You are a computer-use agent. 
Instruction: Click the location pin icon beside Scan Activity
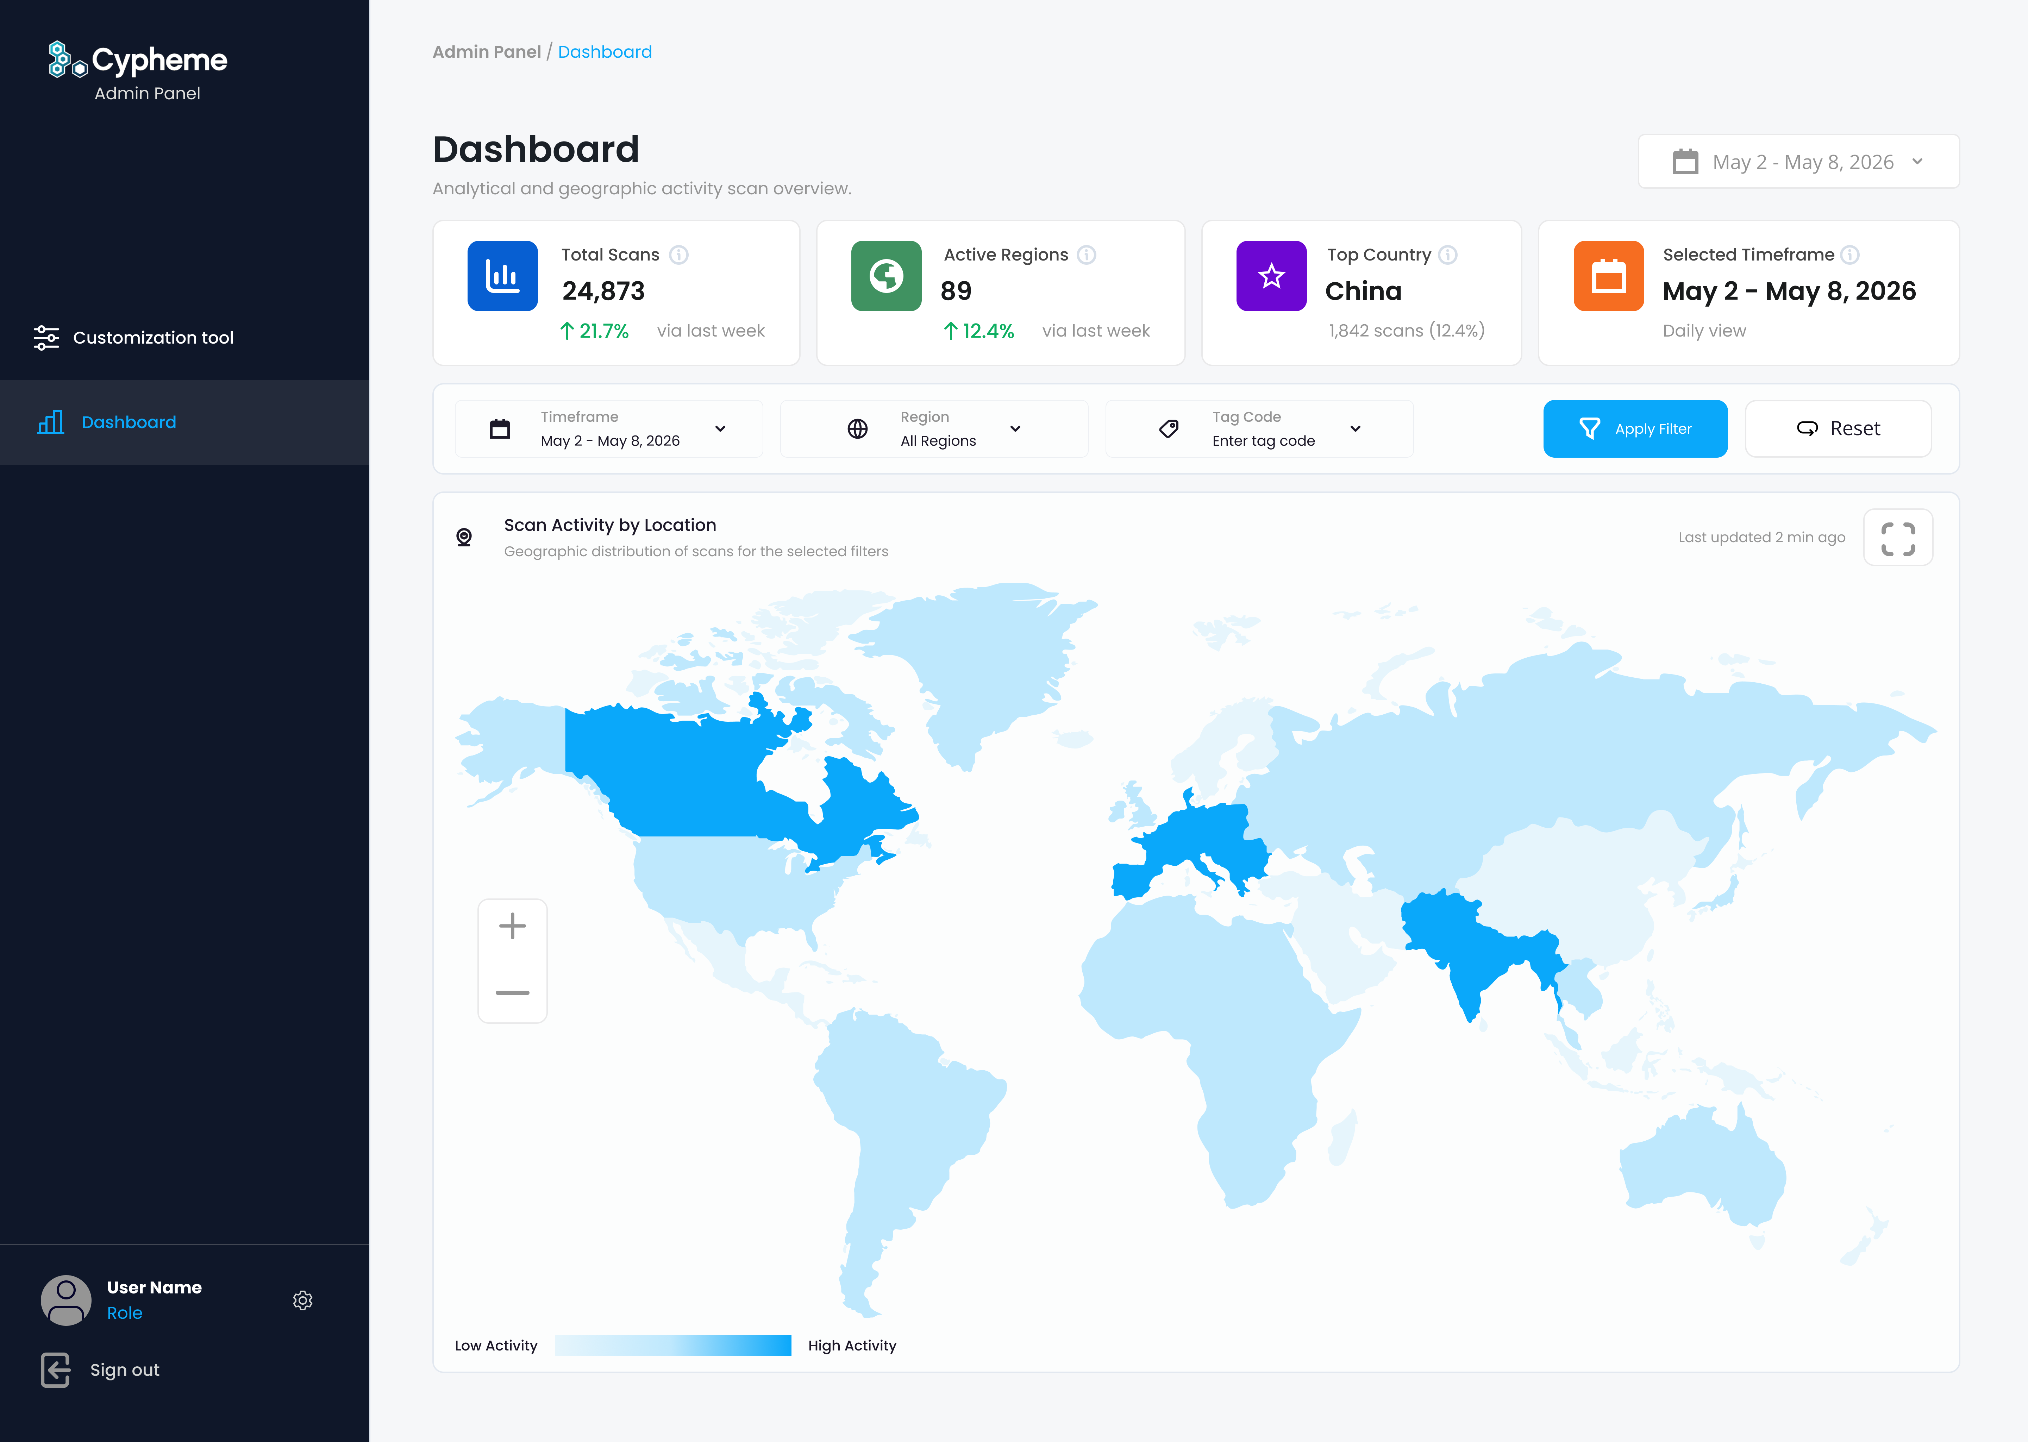tap(463, 537)
